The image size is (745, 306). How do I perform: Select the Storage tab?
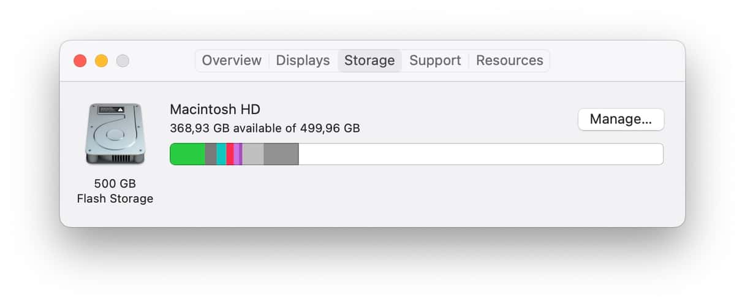click(369, 61)
